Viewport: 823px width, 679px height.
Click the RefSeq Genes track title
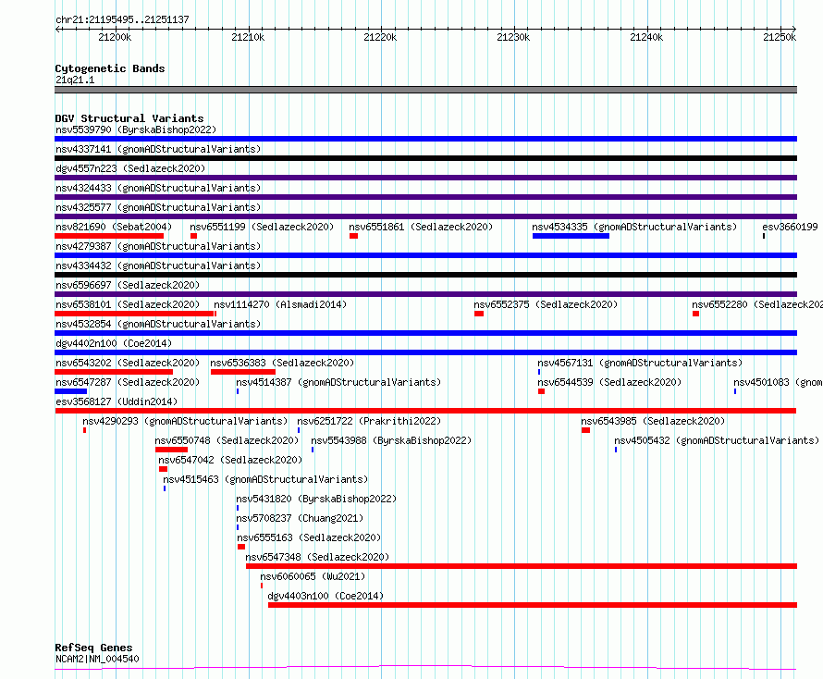[93, 648]
